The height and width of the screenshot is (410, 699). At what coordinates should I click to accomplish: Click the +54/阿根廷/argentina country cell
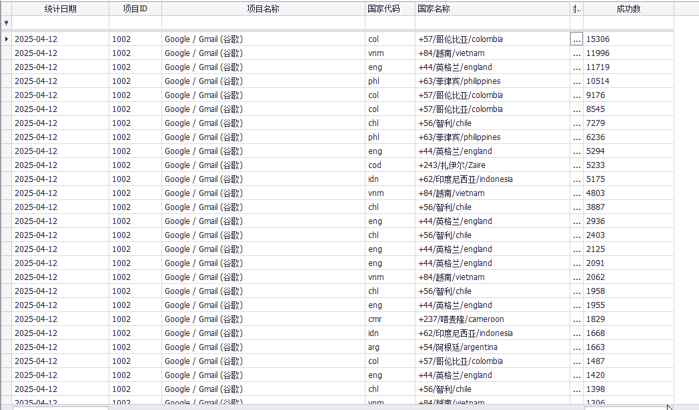pos(492,347)
